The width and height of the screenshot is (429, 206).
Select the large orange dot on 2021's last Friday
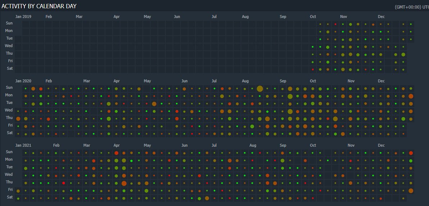coord(411,191)
